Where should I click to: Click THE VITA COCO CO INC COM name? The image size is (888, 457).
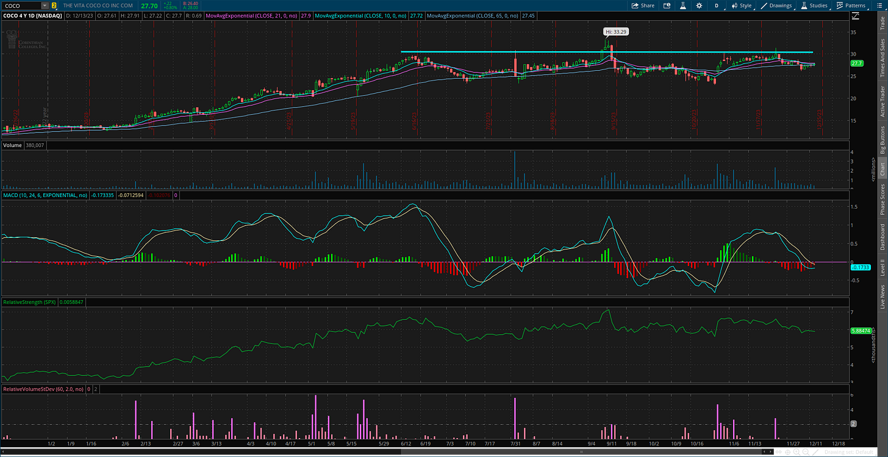98,5
